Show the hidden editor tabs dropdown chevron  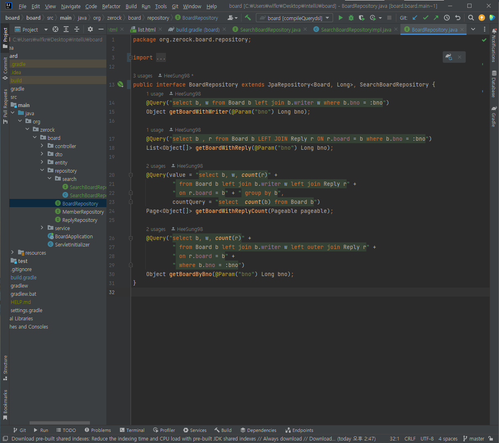473,29
